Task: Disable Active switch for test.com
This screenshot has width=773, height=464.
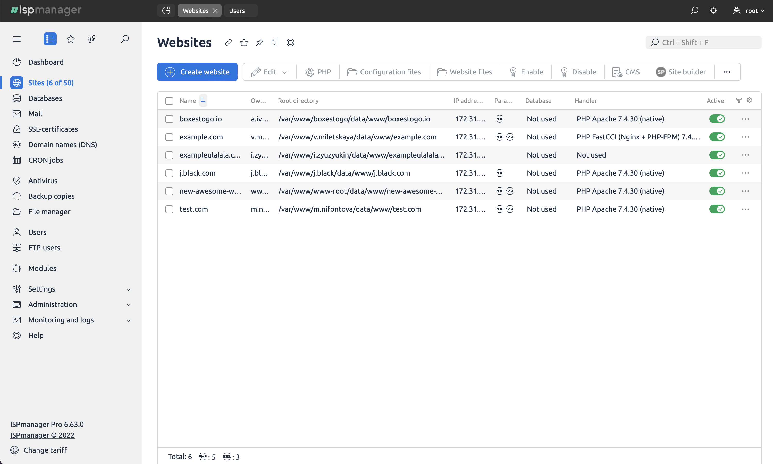Action: 717,209
